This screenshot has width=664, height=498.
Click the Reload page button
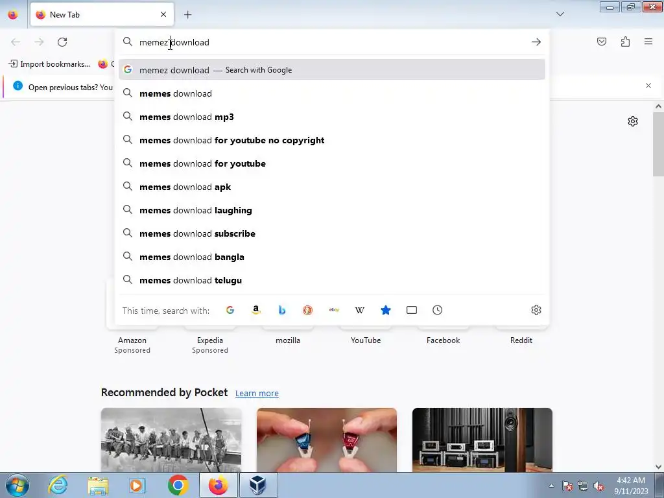(62, 42)
